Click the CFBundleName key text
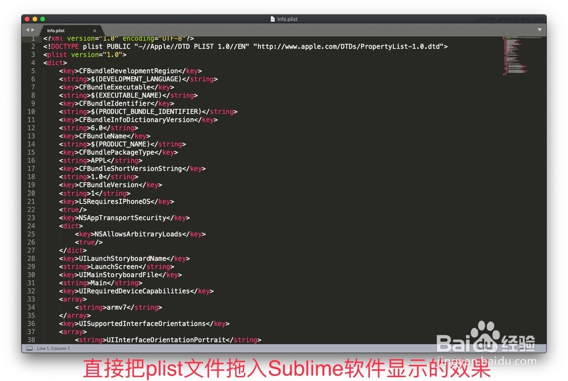 (102, 136)
